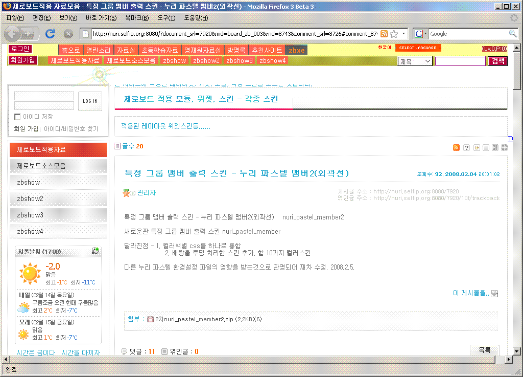The height and width of the screenshot is (377, 523).
Task: Click the red 회원가입 button
Action: (22, 60)
